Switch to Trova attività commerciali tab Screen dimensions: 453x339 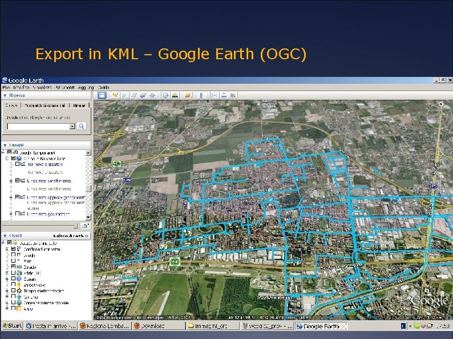45,105
